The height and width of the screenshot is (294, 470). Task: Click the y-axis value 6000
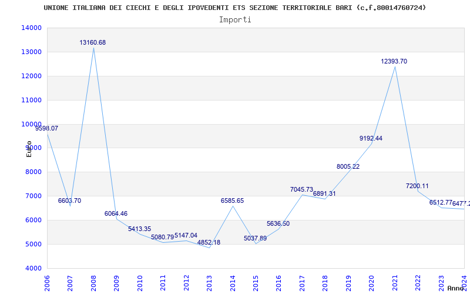click(33, 220)
